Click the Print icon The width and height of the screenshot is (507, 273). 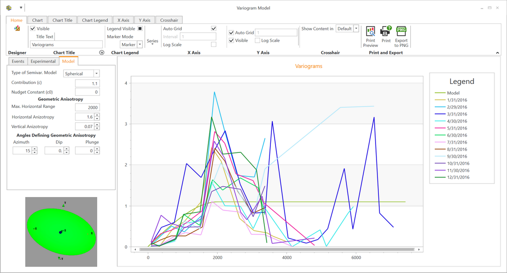coord(386,34)
